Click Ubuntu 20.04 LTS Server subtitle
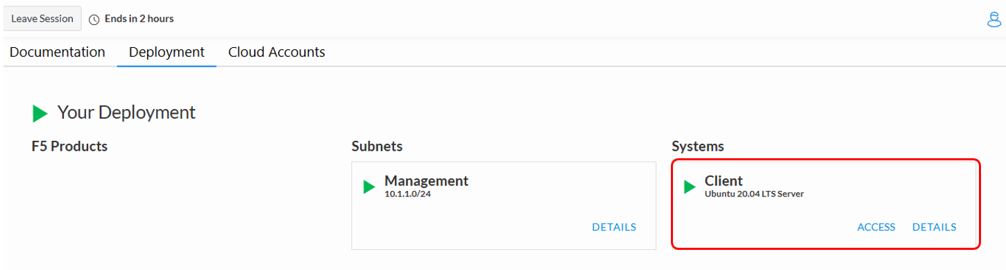Screen dimensions: 1006x270 click(754, 194)
